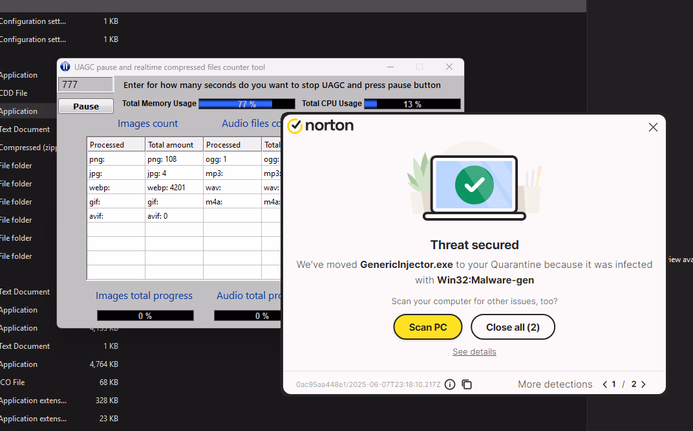This screenshot has width=693, height=431.
Task: Select the Total amount column header
Action: [174, 145]
